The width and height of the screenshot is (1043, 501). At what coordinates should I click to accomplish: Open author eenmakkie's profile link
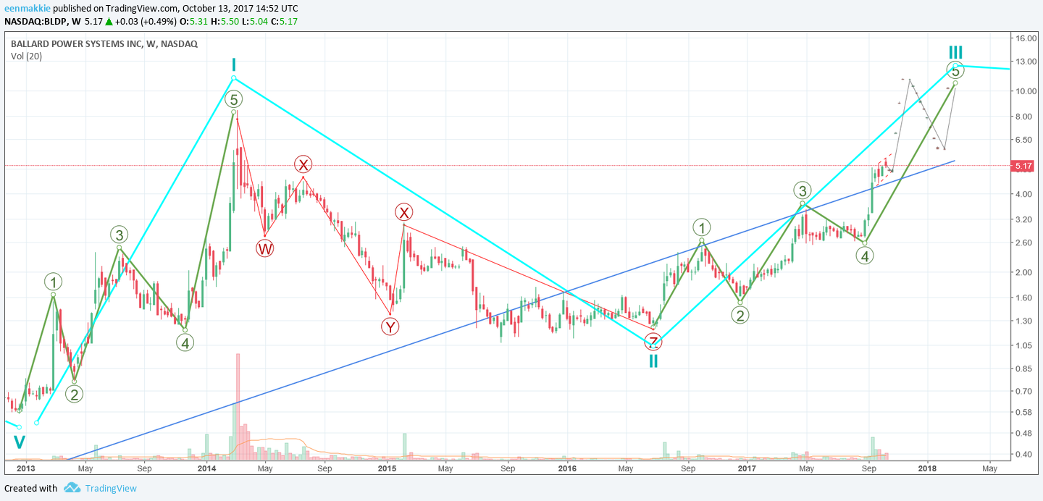point(27,8)
